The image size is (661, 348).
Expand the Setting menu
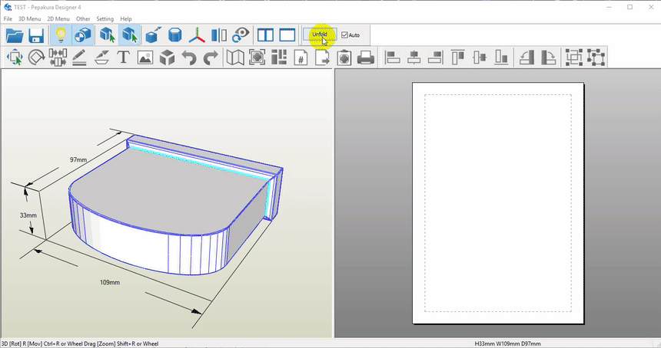point(105,18)
